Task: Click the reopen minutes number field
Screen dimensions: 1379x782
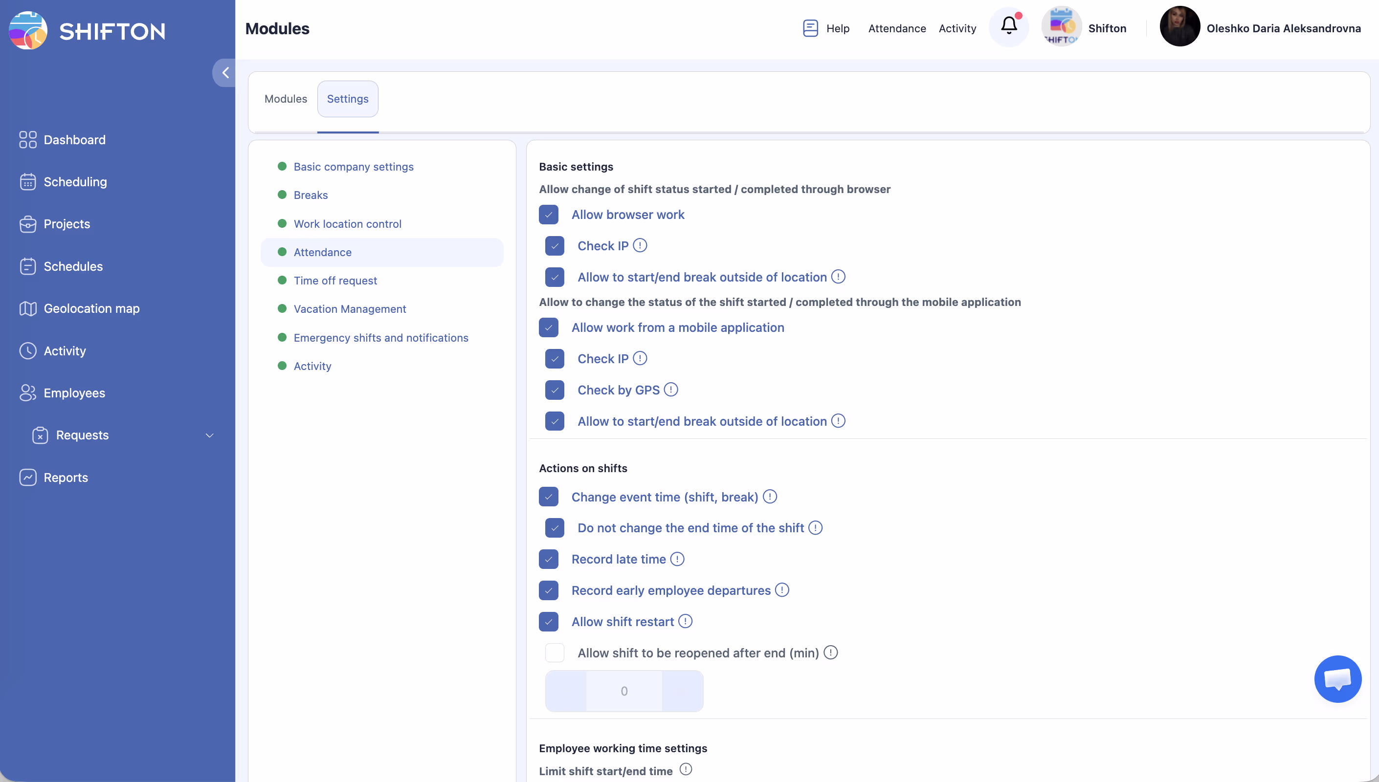Action: coord(623,691)
